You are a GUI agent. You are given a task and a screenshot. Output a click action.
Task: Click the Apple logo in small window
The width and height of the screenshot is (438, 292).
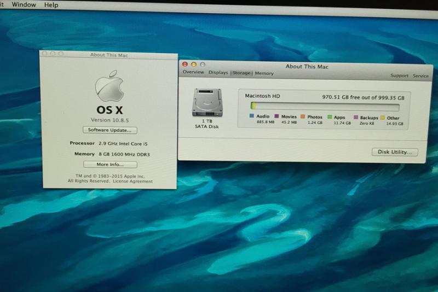tap(109, 86)
